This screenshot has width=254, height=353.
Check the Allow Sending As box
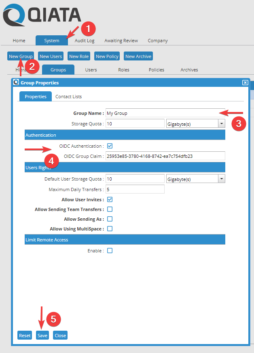pyautogui.click(x=110, y=219)
